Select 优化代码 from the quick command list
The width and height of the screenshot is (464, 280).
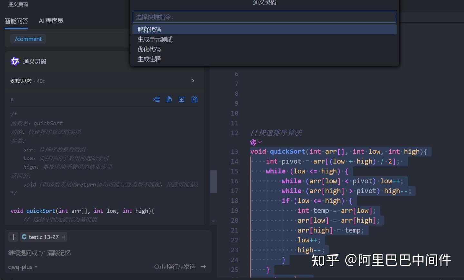click(x=265, y=49)
